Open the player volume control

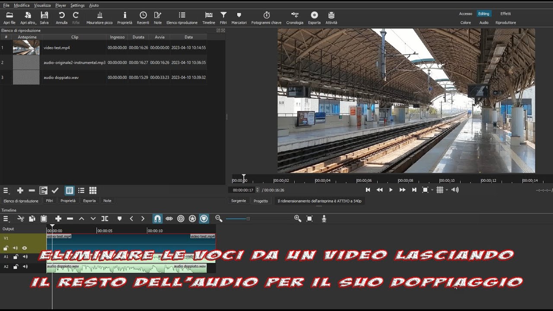point(455,190)
